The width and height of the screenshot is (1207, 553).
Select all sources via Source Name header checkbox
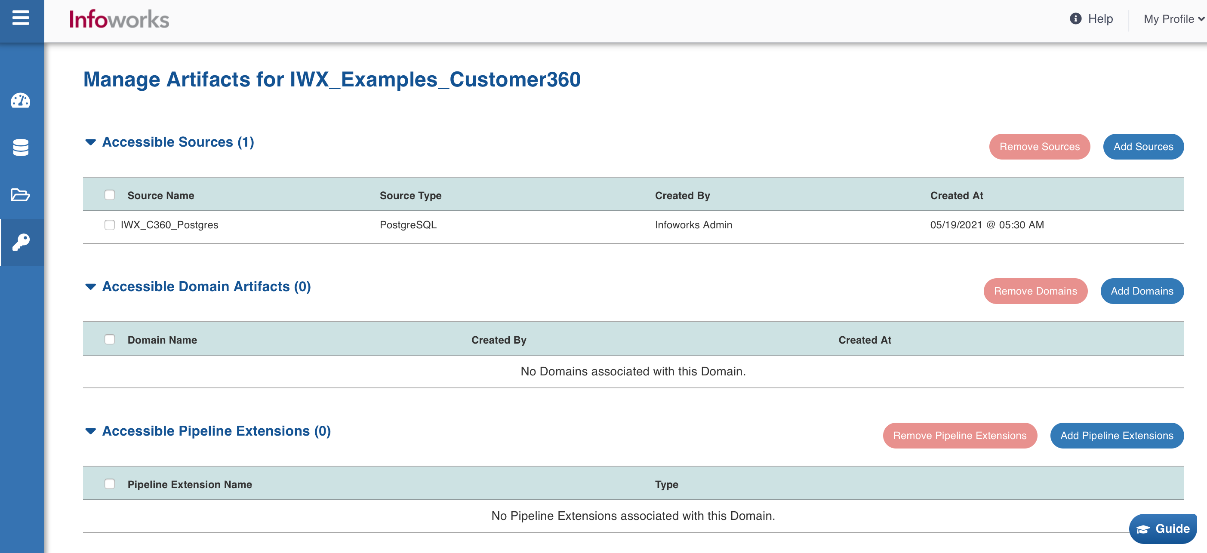tap(110, 195)
